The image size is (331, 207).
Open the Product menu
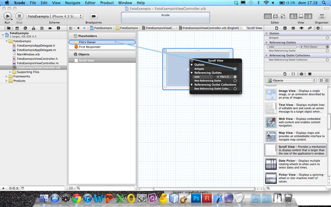tap(107, 3)
